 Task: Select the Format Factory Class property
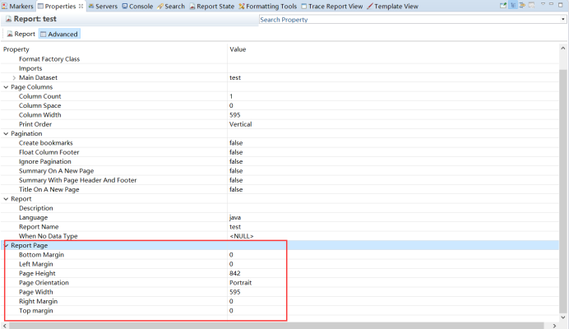tap(49, 59)
